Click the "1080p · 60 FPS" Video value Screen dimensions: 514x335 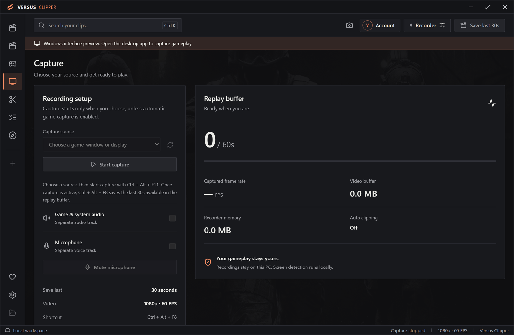coord(160,303)
